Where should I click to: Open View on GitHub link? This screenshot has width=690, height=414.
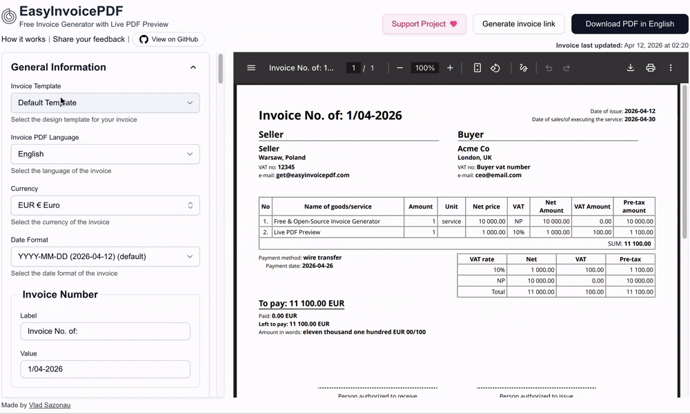(169, 39)
